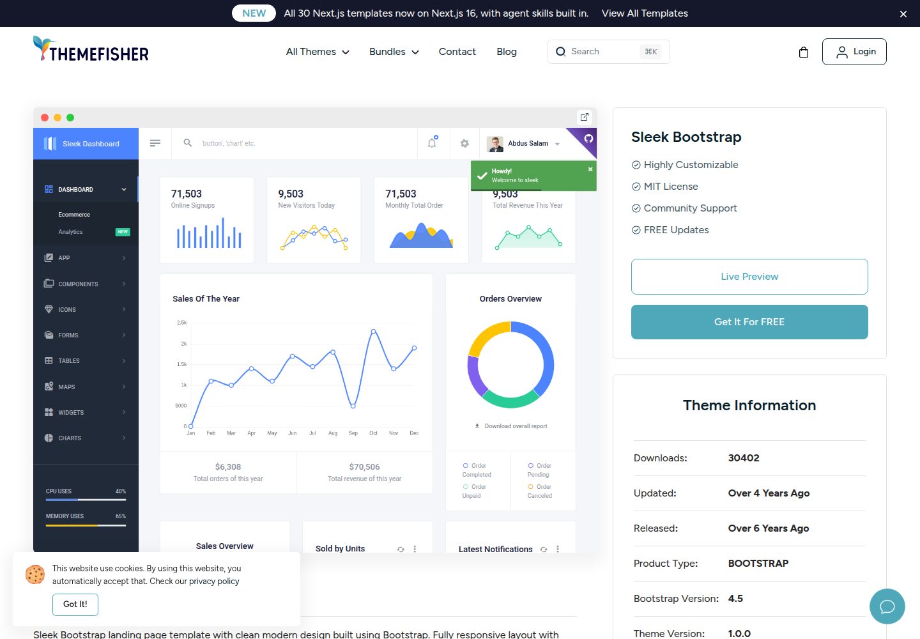Click the Live Preview button
Image resolution: width=920 pixels, height=639 pixels.
[x=749, y=277]
